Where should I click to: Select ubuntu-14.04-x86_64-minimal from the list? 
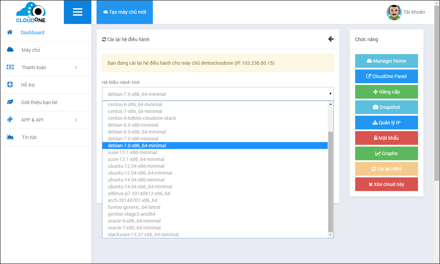(140, 187)
